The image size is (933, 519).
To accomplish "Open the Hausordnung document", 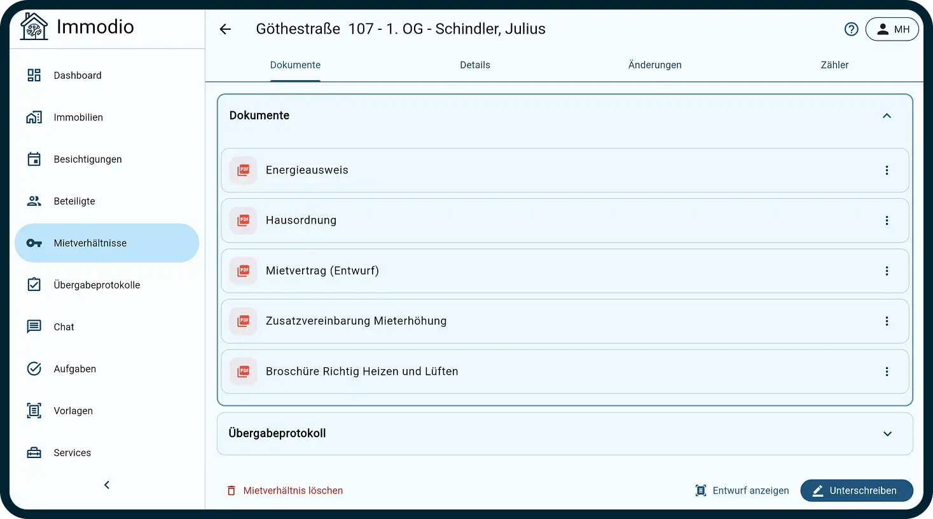I will pos(565,220).
